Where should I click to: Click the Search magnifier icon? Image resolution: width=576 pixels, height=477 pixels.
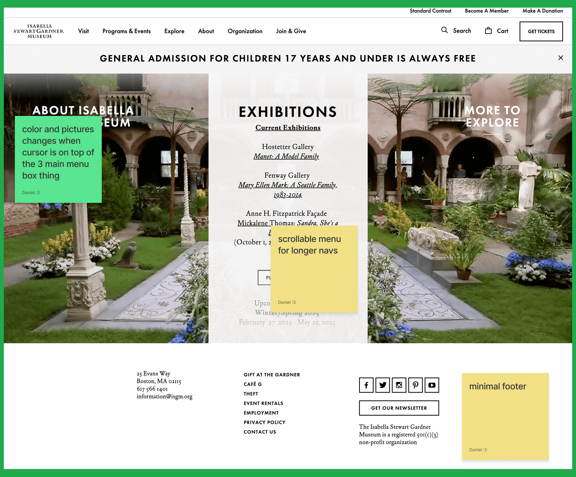(x=444, y=30)
